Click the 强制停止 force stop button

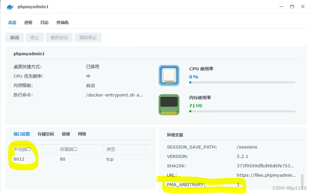click(88, 37)
